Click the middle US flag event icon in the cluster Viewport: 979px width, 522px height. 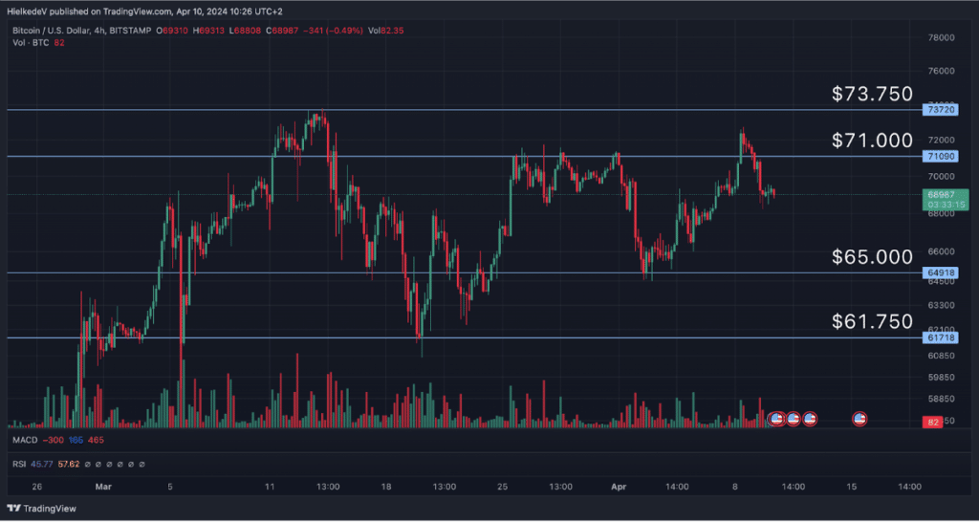pos(793,419)
